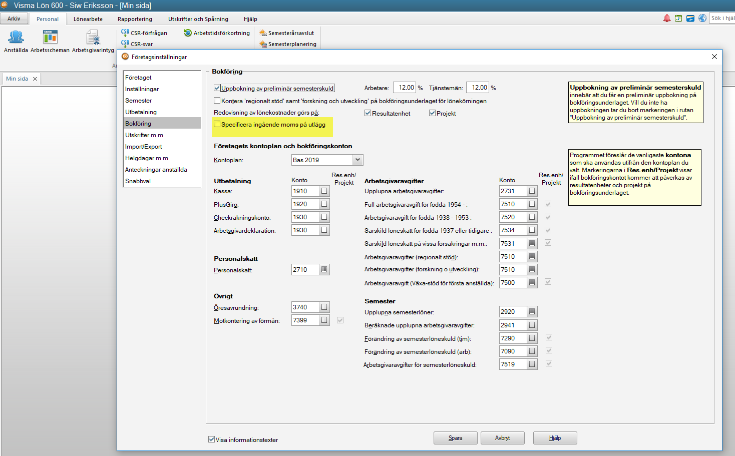
Task: Select Helgdagar m m category
Action: pyautogui.click(x=162, y=158)
